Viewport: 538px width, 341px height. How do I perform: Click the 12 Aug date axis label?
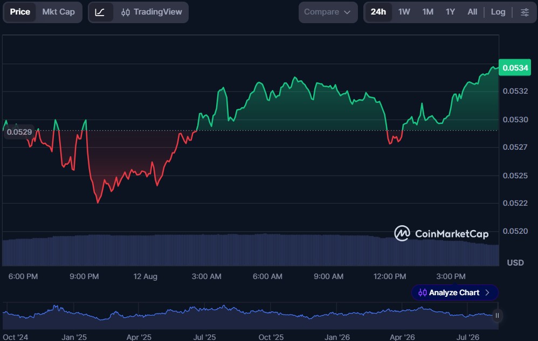pos(145,276)
